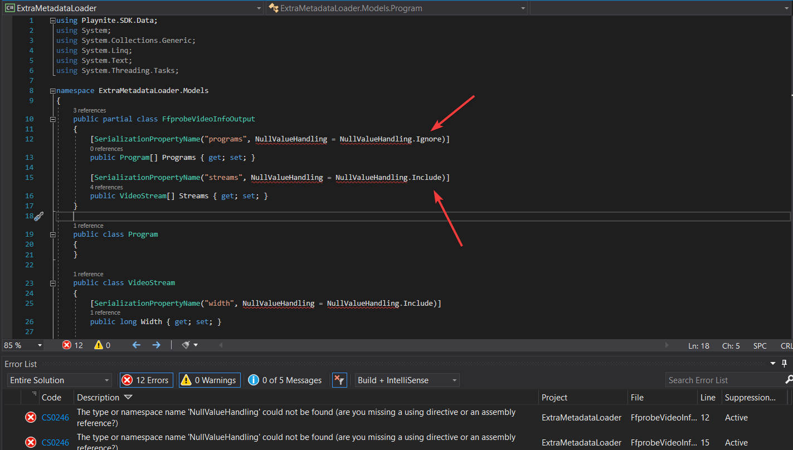Open the Build + IntelliSense dropdown
Screen dimensions: 793x450
coord(407,380)
